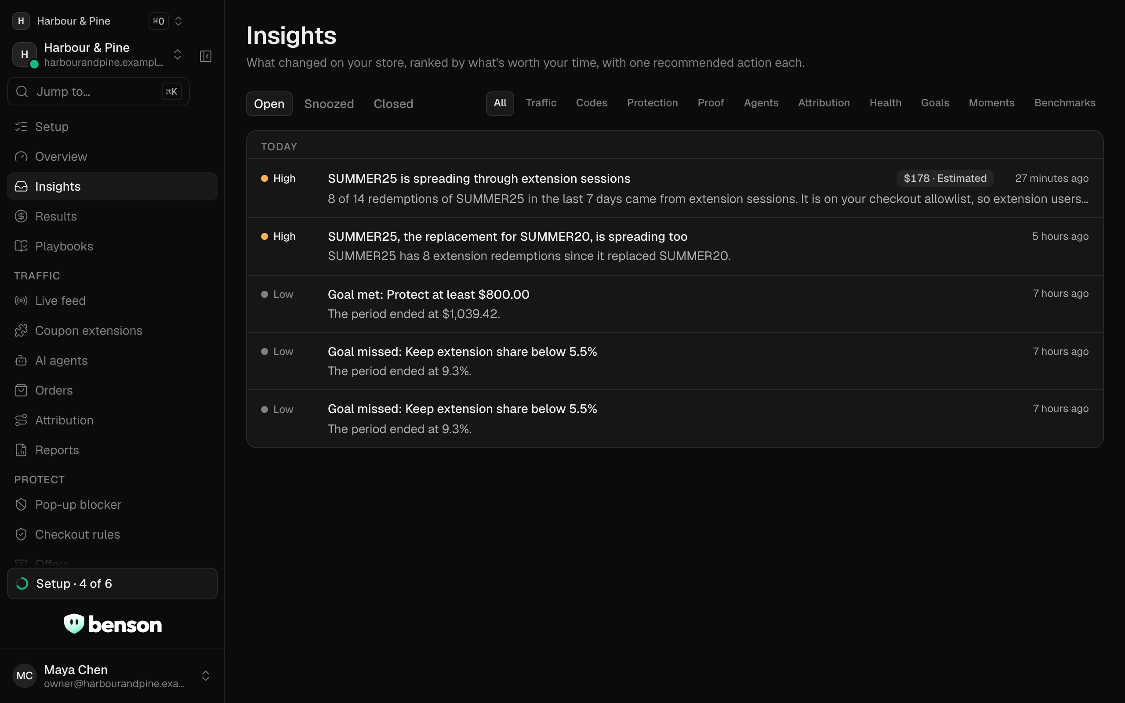Filter insights by Proof
Viewport: 1125px width, 703px height.
[710, 103]
